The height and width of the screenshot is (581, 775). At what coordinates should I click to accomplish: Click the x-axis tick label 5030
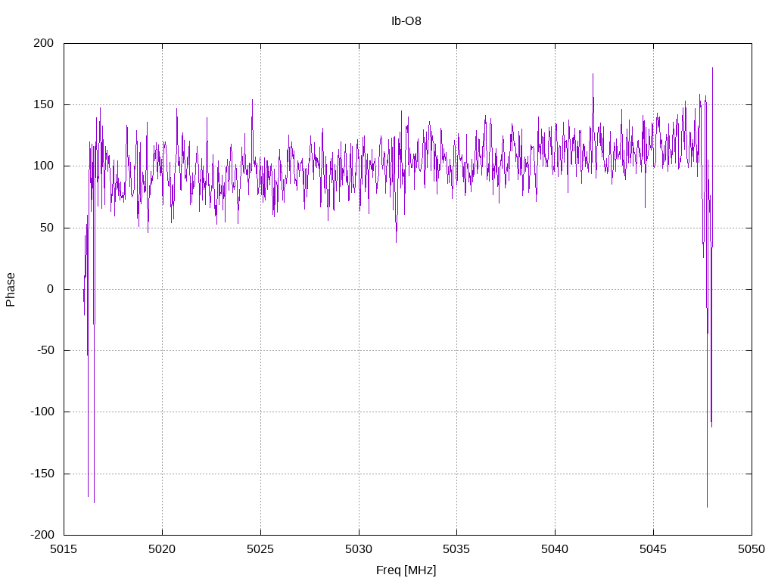pyautogui.click(x=359, y=549)
